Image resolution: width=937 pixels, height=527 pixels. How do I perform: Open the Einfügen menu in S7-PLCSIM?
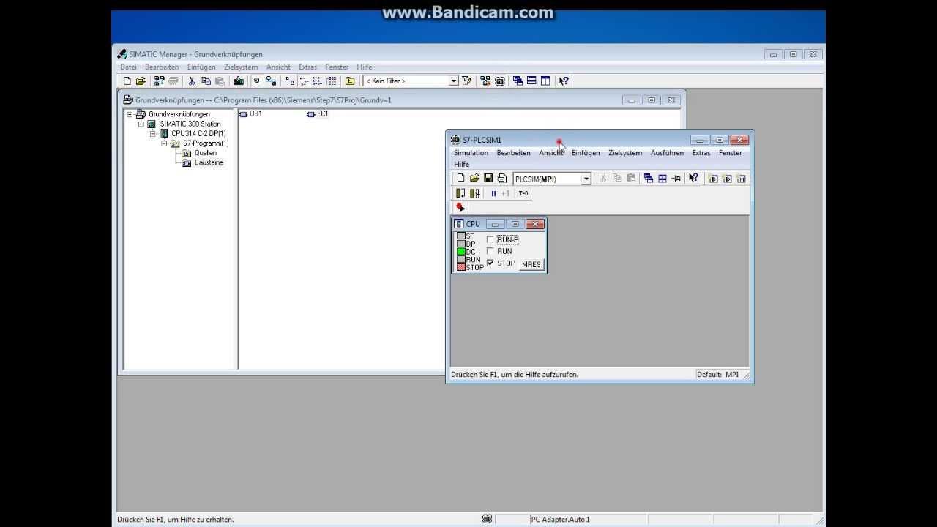586,153
